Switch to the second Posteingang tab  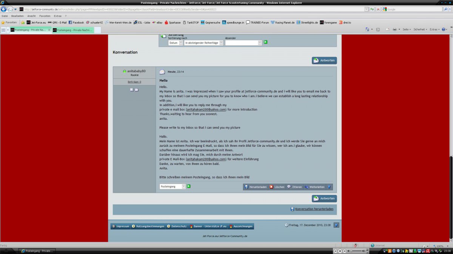click(72, 30)
